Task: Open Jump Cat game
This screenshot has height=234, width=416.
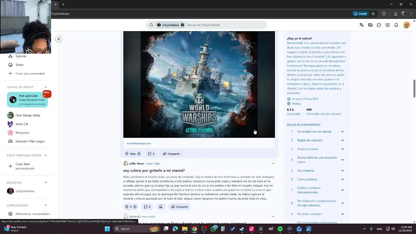Action: [x=22, y=124]
